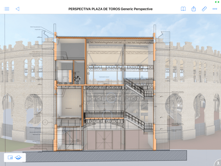The width and height of the screenshot is (221, 166).
Task: Open the bookmarks book icon
Action: point(183,9)
